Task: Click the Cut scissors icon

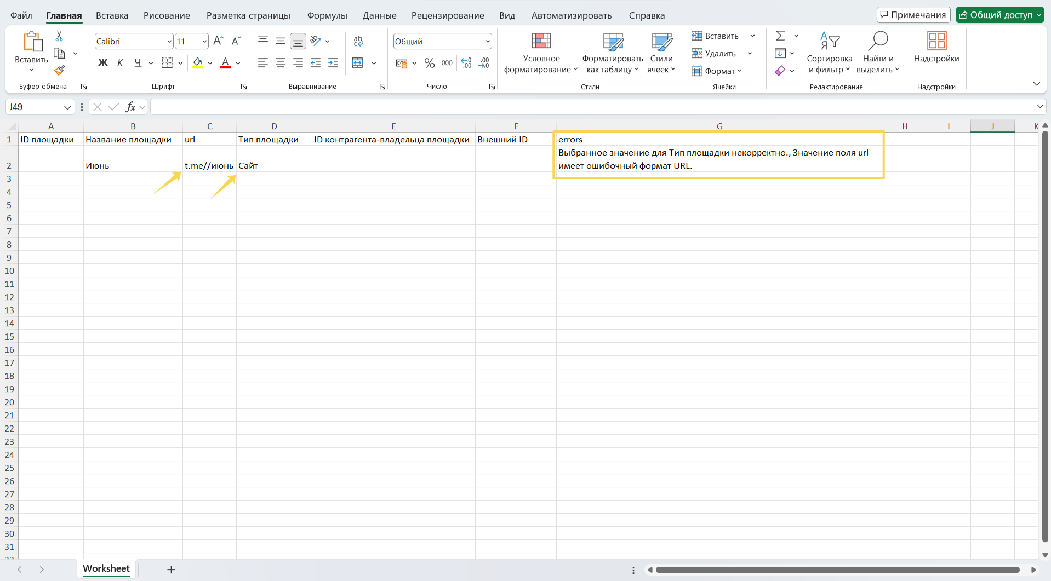Action: (59, 36)
